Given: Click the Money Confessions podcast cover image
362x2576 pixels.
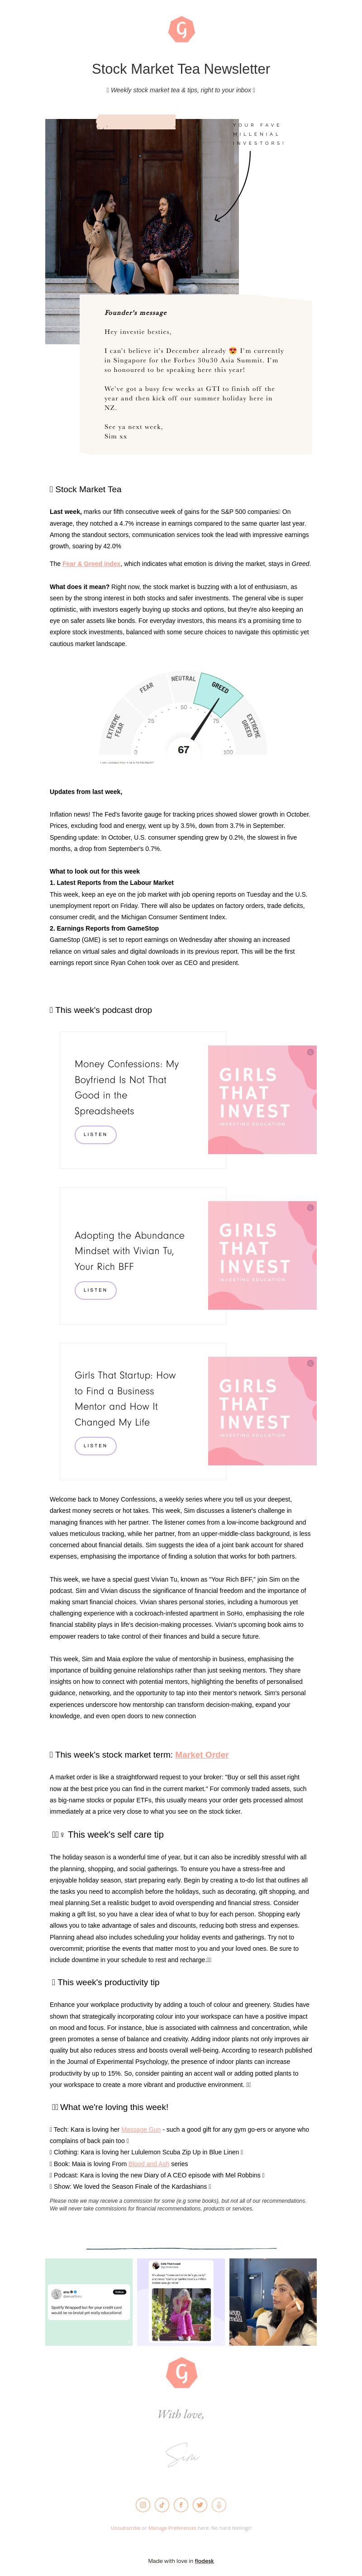Looking at the screenshot, I should [x=262, y=1100].
